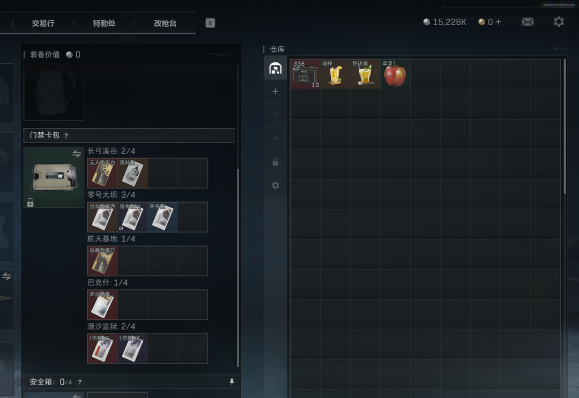Open warehouse settings gear in sidebar
Image resolution: width=579 pixels, height=398 pixels.
click(x=276, y=185)
